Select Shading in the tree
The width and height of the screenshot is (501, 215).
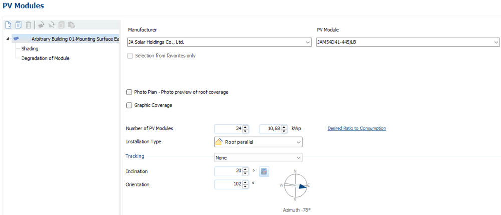30,49
